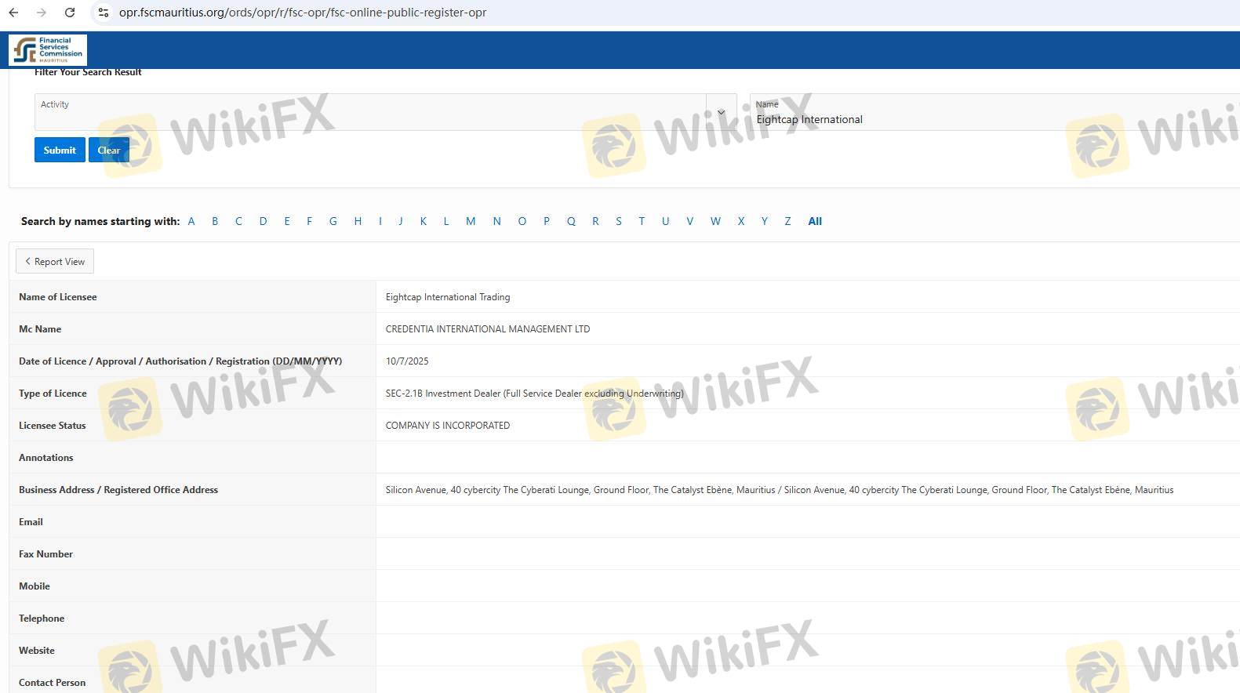The height and width of the screenshot is (693, 1240).
Task: Filter names starting with K
Action: [x=424, y=221]
